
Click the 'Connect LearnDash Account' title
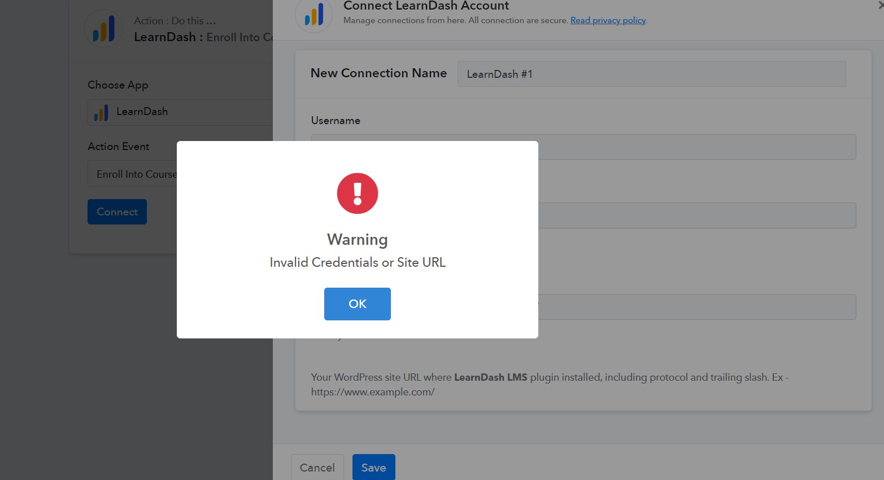tap(426, 6)
